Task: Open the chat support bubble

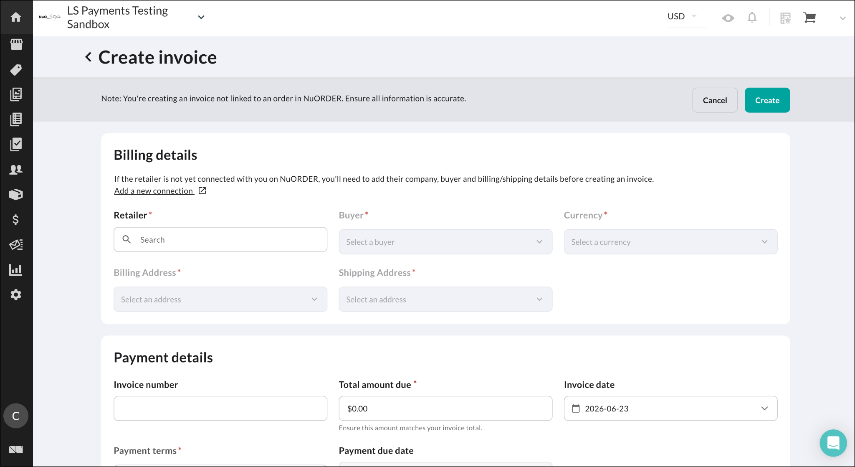Action: coord(833,443)
